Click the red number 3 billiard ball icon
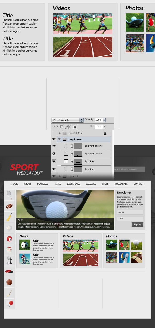Screen dimensions: 155x328 (x=9, y=239)
